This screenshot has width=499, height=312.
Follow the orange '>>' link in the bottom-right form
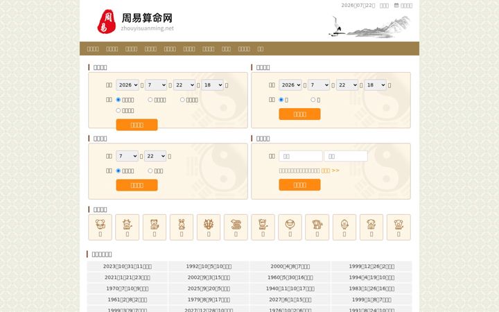point(331,171)
